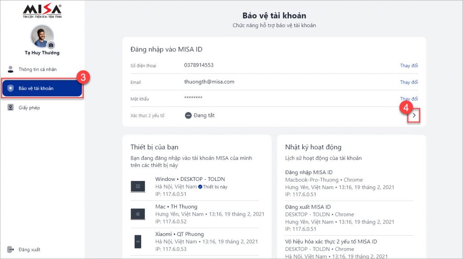This screenshot has width=463, height=259.
Task: Click IP: 117.6.0.52 under Mac device
Action: pos(171,222)
